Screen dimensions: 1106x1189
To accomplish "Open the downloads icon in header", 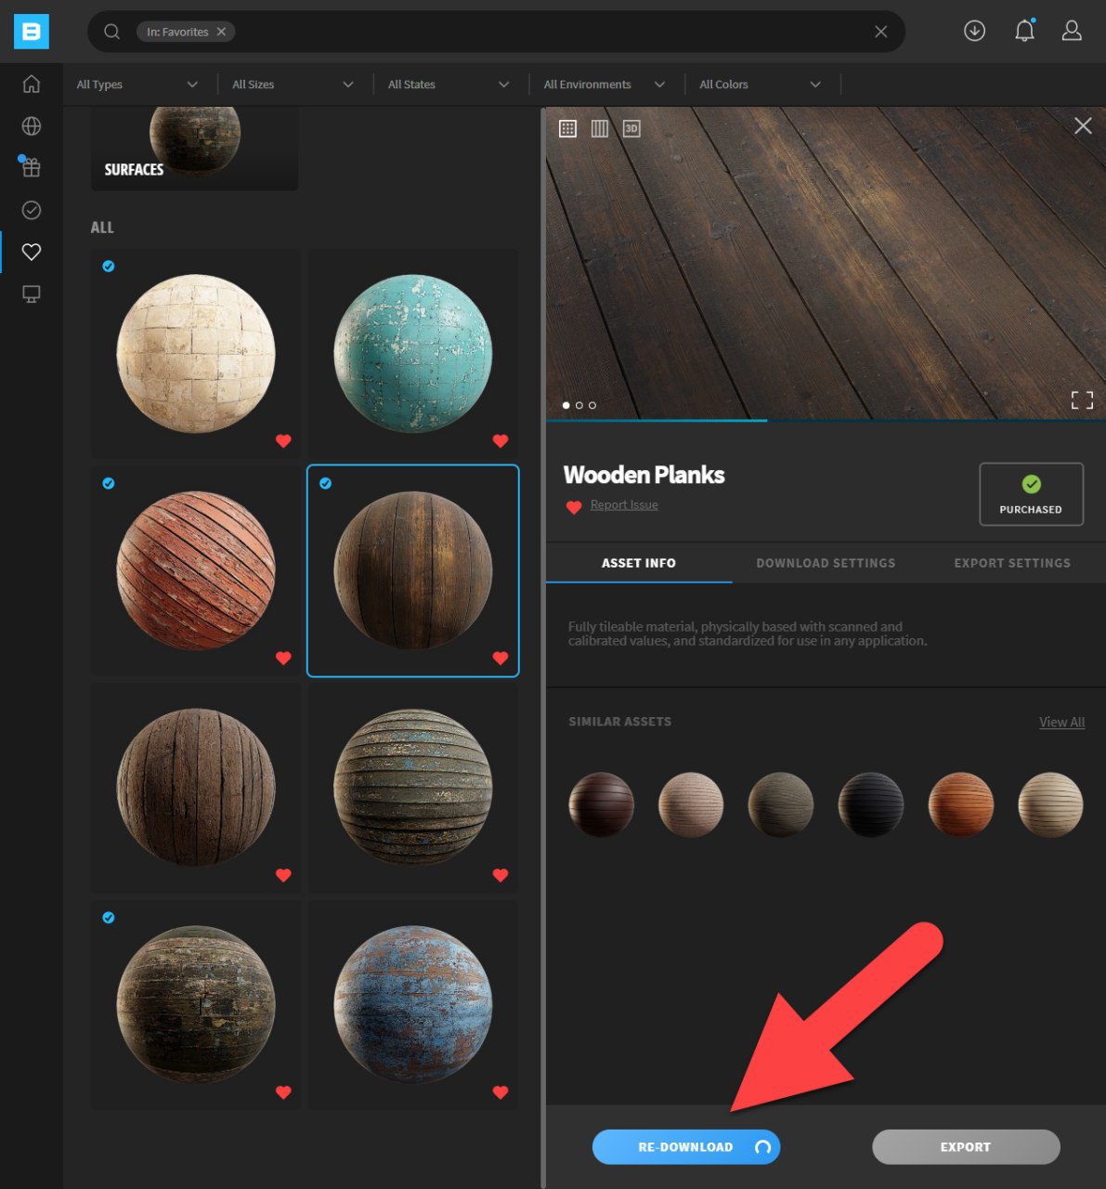I will click(x=974, y=31).
